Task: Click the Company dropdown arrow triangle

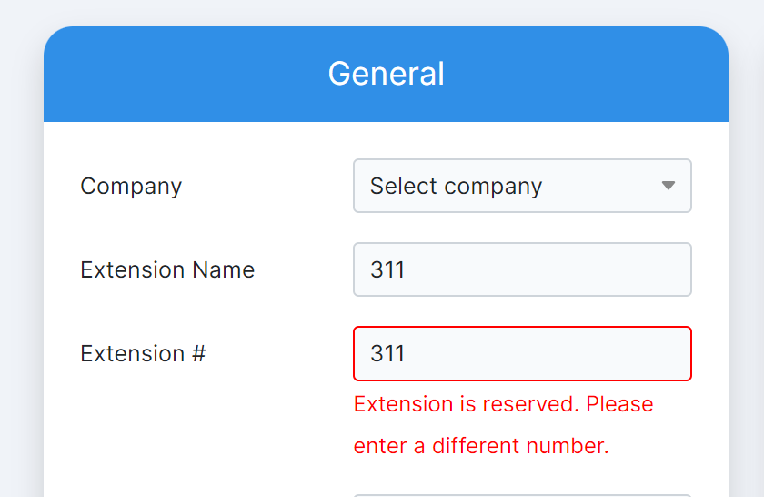Action: 668,186
